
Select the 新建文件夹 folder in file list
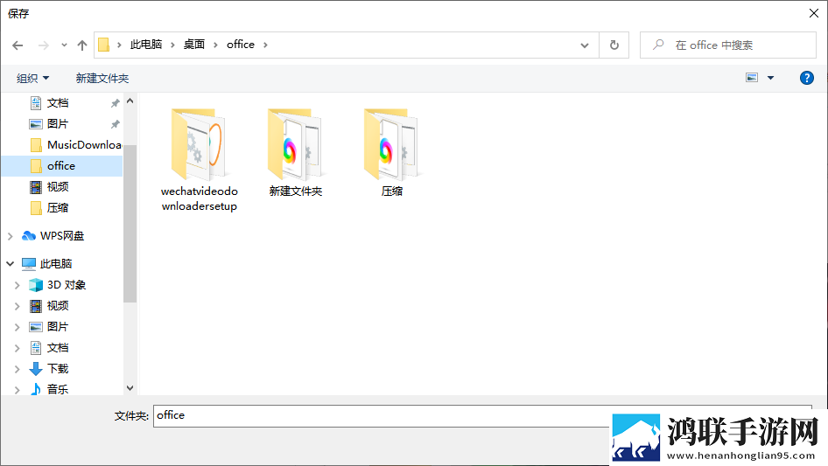point(296,152)
